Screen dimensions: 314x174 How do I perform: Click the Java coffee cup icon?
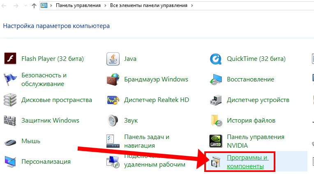click(x=113, y=59)
